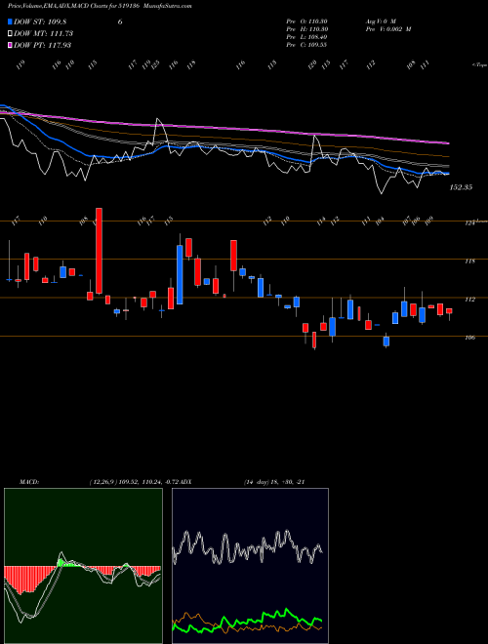Click the 'MACD:' panel heading
This screenshot has height=644, width=488.
(x=29, y=482)
